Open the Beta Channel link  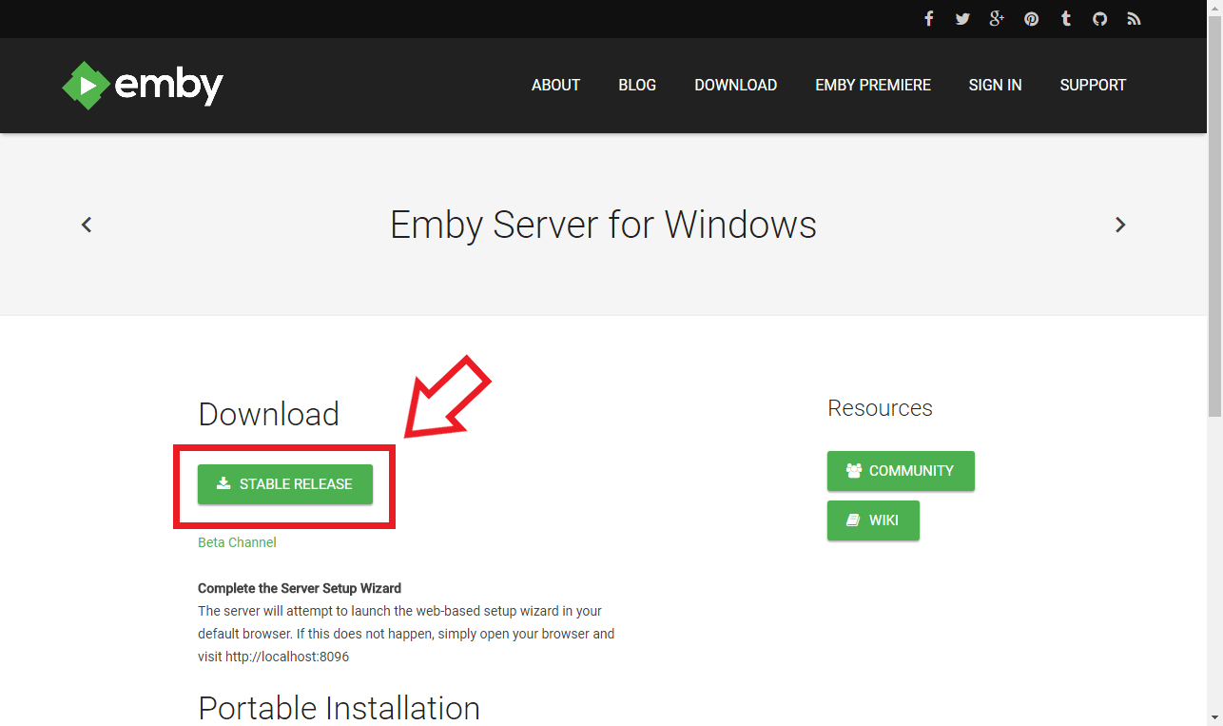click(x=237, y=542)
